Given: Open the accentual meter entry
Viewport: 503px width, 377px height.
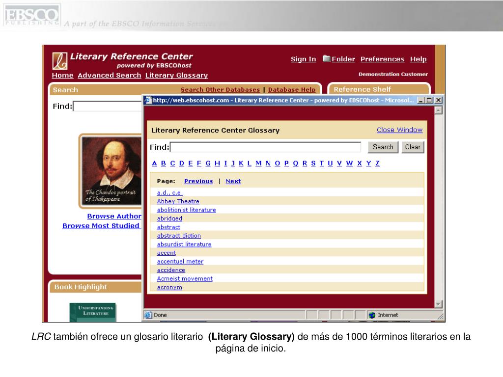Looking at the screenshot, I should point(180,262).
